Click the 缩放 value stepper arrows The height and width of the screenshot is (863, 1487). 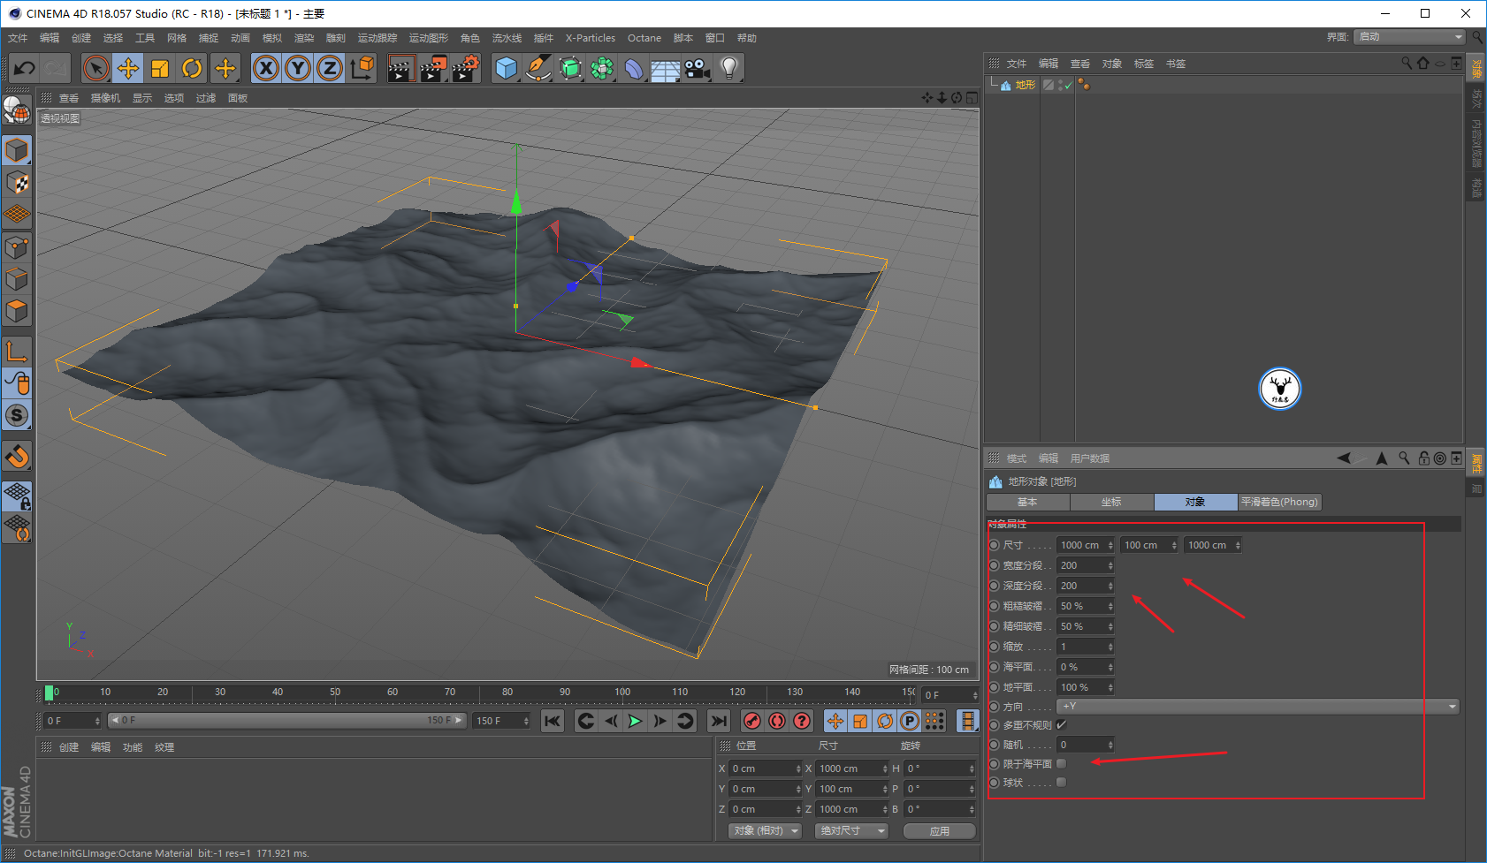pos(1110,647)
